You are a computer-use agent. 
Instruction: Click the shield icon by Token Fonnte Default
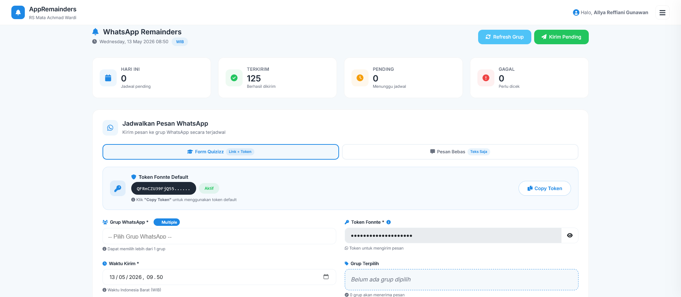pos(134,177)
